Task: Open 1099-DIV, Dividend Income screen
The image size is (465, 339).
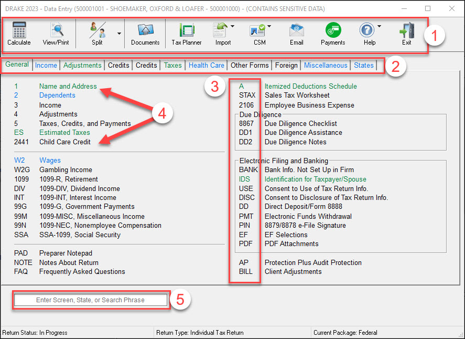Action: (80, 188)
